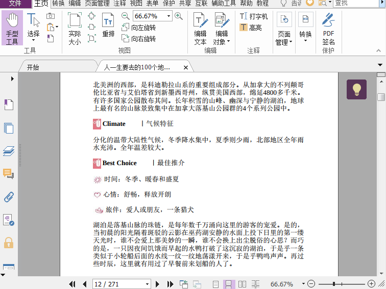Screen dimensions: 386x289
Task: Click the bookmark page icon in tools group
Action: (50, 38)
